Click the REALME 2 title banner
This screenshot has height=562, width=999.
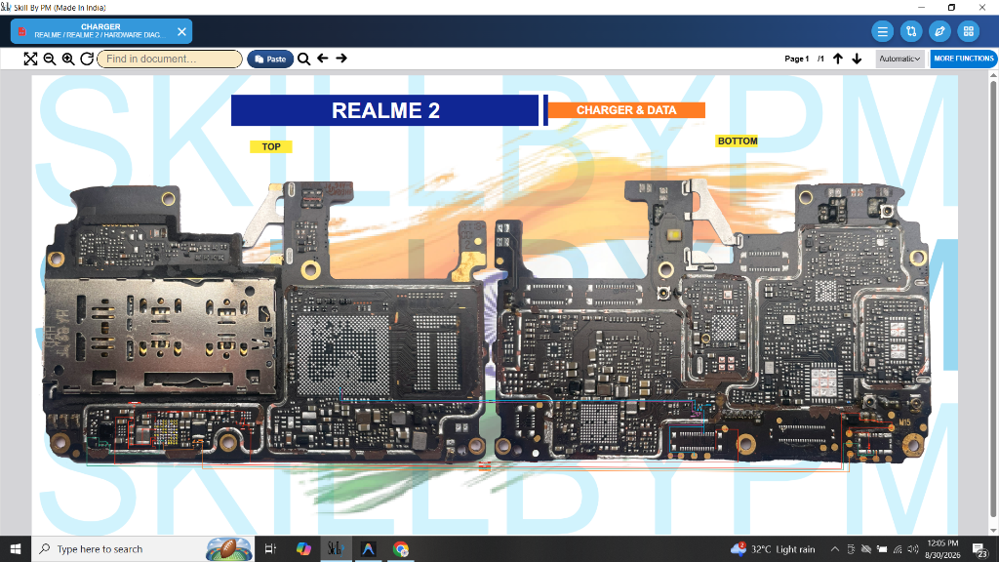coord(384,110)
